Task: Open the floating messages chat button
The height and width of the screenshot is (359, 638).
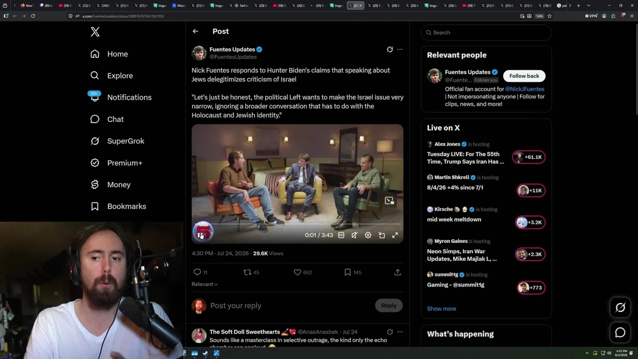Action: pos(620,333)
